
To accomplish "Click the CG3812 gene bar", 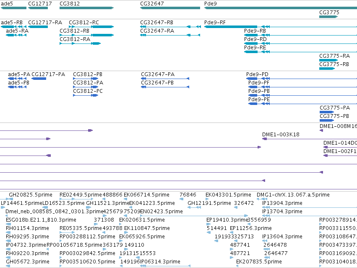I will [86, 8].
